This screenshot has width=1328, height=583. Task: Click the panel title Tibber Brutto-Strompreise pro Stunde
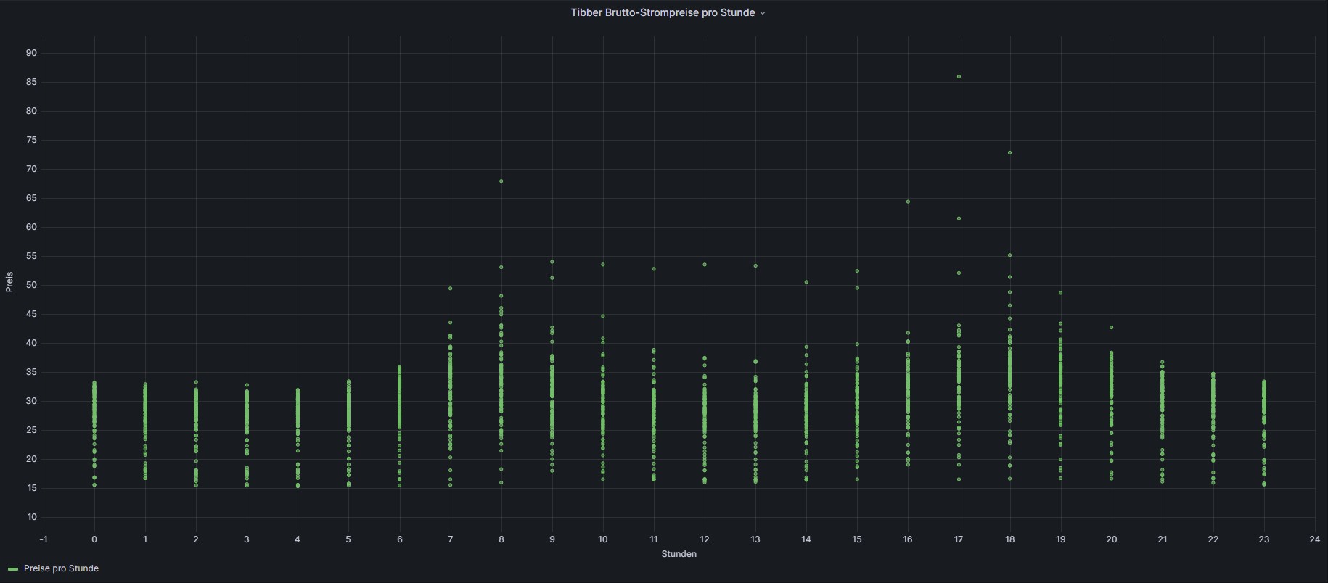coord(663,12)
